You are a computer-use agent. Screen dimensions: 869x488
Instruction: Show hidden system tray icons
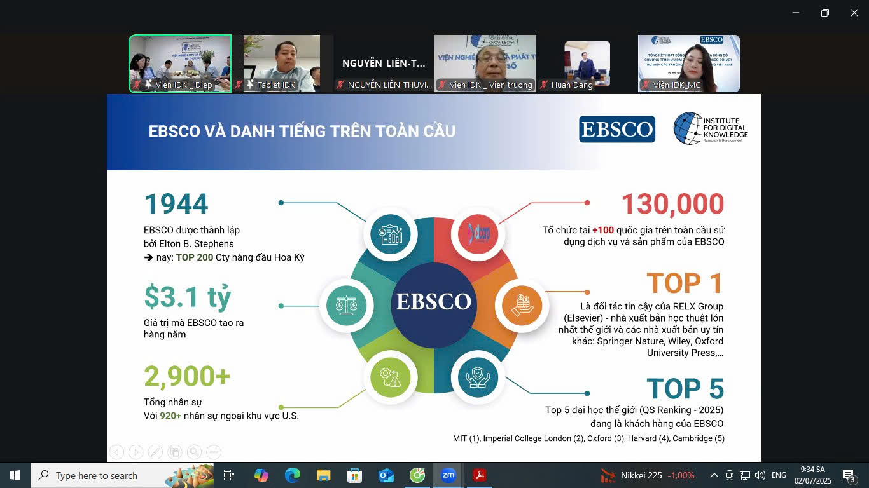(714, 475)
